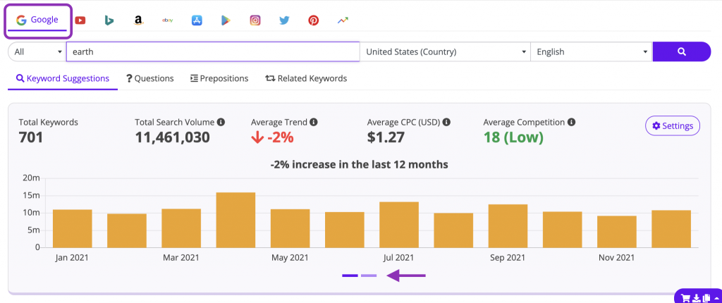Open the 'All' search type dropdown

tap(37, 51)
